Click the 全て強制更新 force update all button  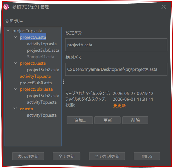point(107,156)
